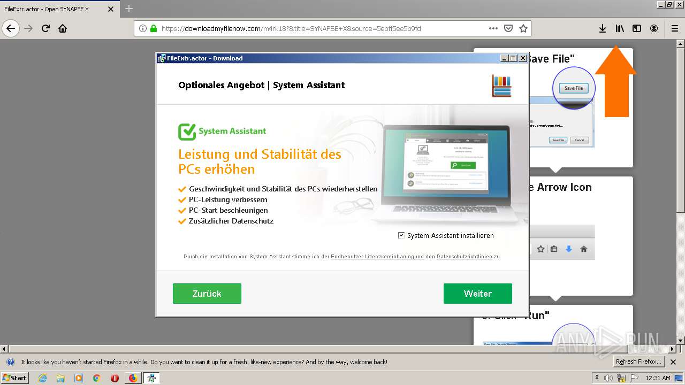Open Action Center flag icon
The image size is (685, 385).
(x=635, y=378)
